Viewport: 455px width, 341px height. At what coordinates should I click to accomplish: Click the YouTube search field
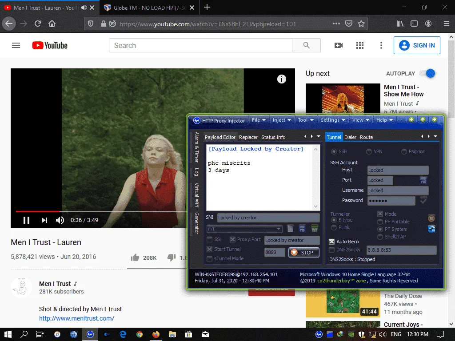(200, 45)
